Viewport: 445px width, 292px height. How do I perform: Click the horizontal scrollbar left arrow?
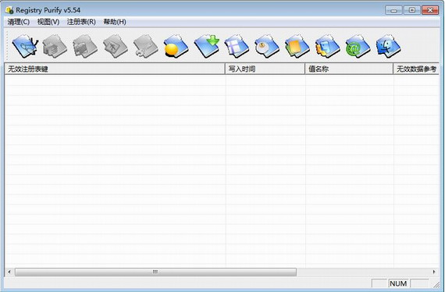(9, 272)
